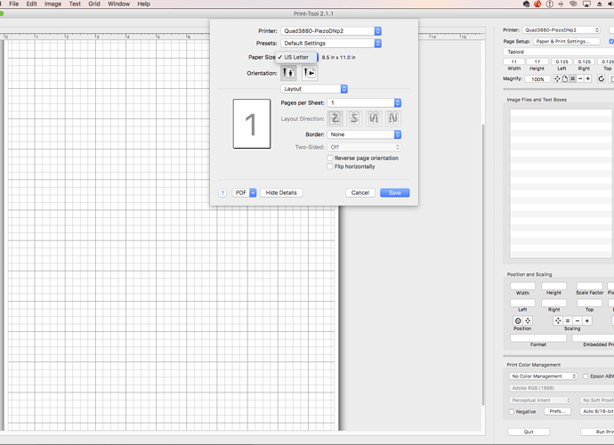Image resolution: width=614 pixels, height=445 pixels.
Task: Enable Flip horizontally checkbox
Action: (x=330, y=166)
